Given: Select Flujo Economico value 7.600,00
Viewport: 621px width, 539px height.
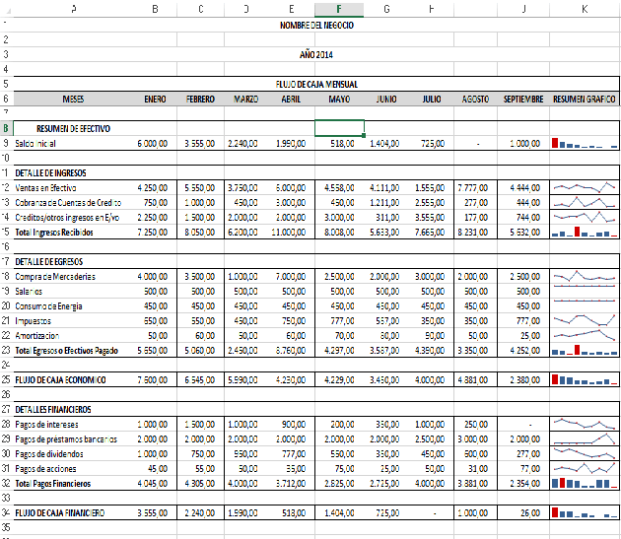Looking at the screenshot, I should point(153,379).
